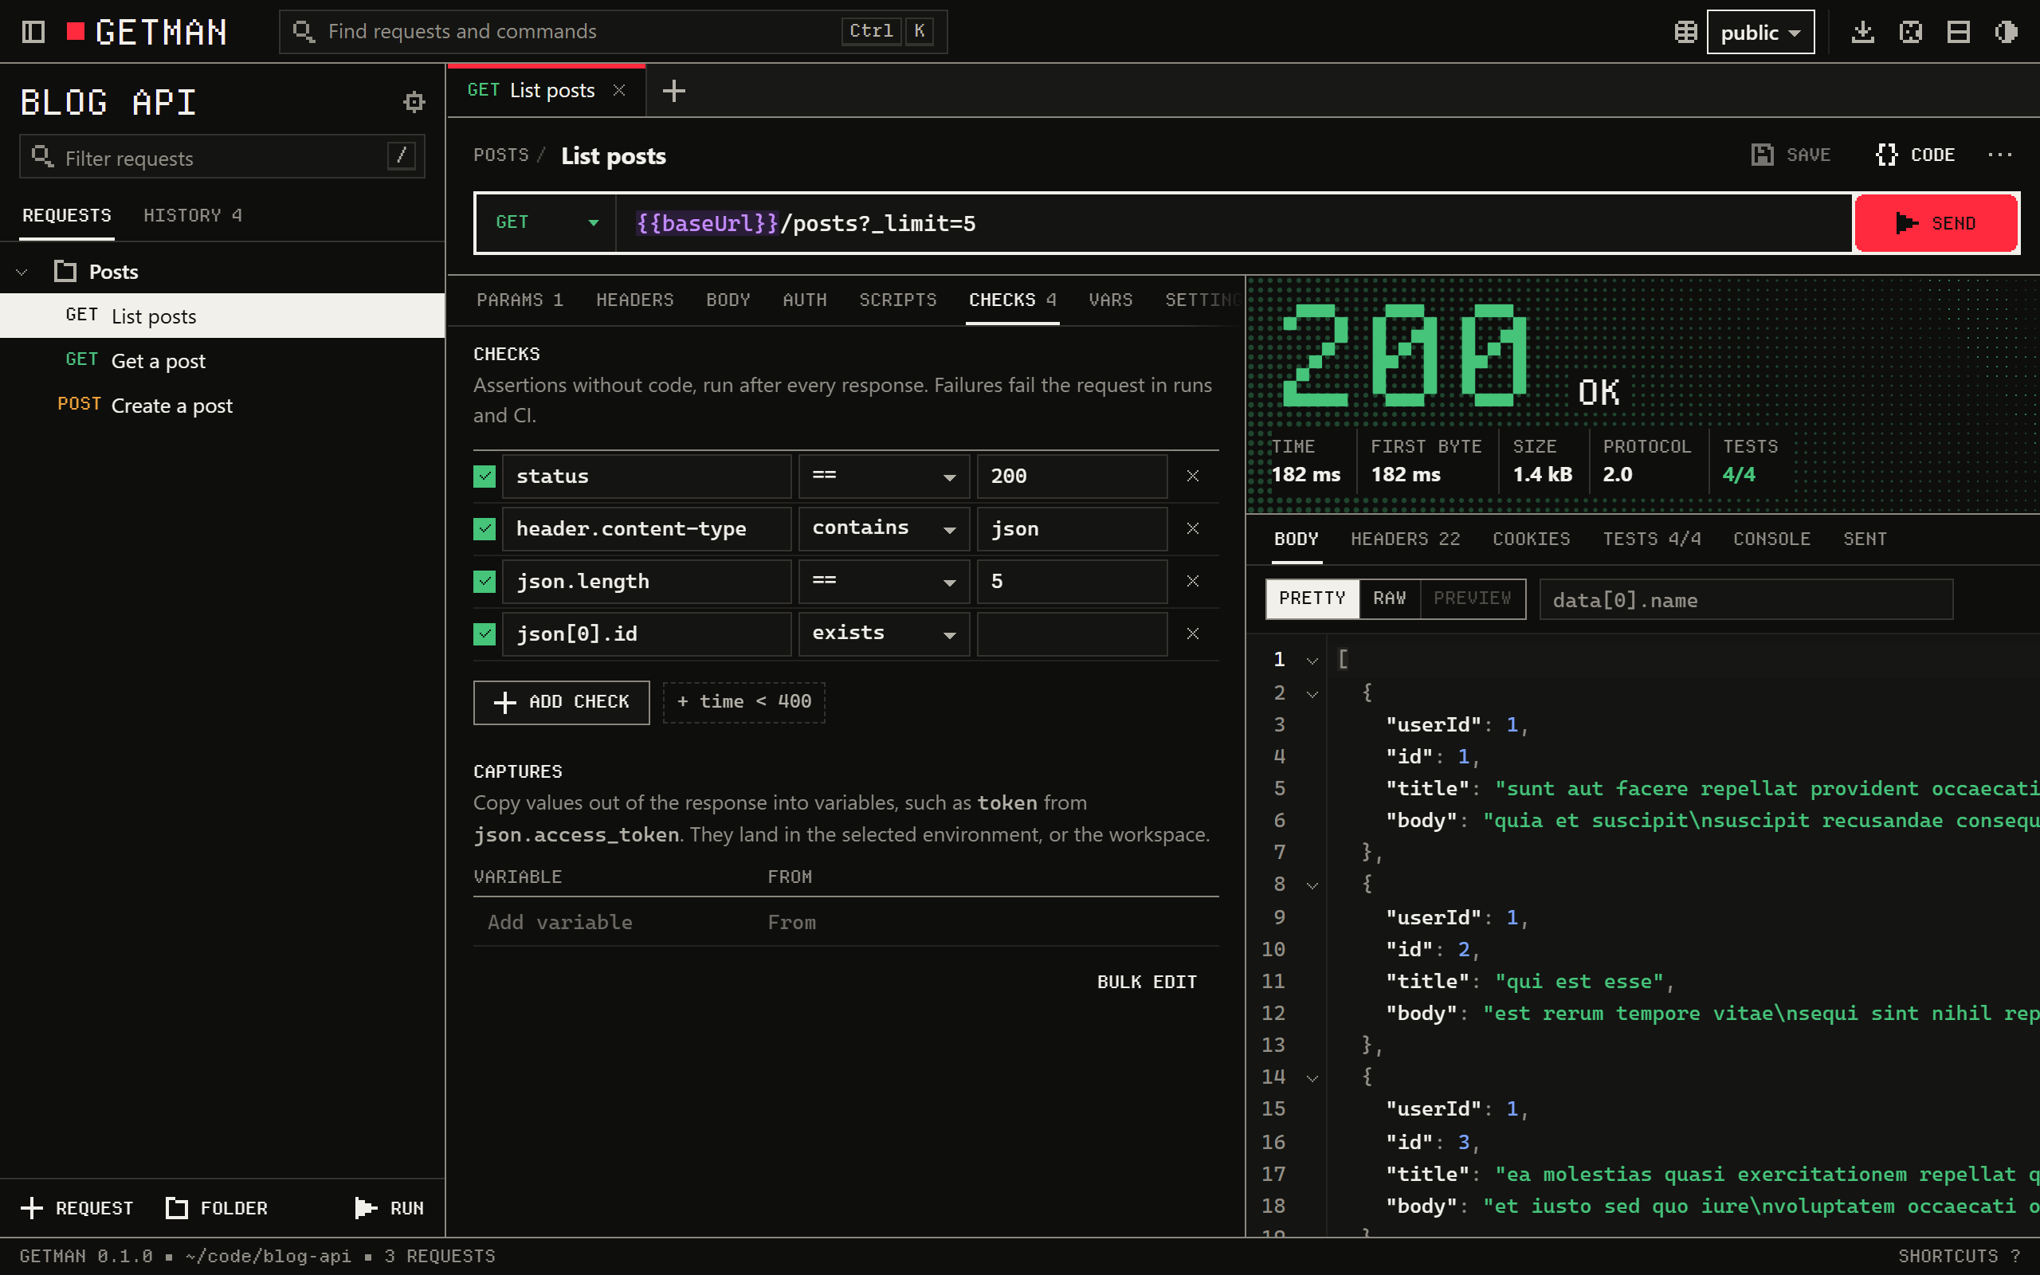Open the HISTORY 4 sidebar tab
This screenshot has height=1275, width=2040.
[192, 215]
